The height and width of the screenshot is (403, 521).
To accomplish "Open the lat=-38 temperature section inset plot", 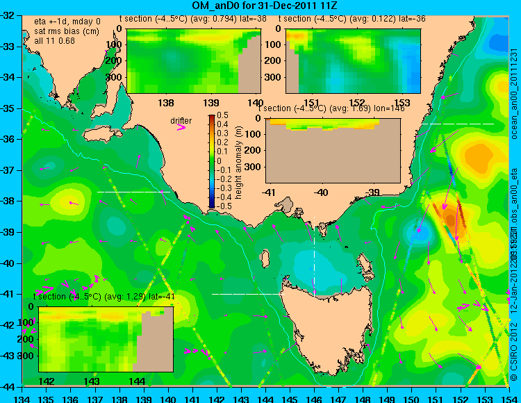I will pos(194,61).
